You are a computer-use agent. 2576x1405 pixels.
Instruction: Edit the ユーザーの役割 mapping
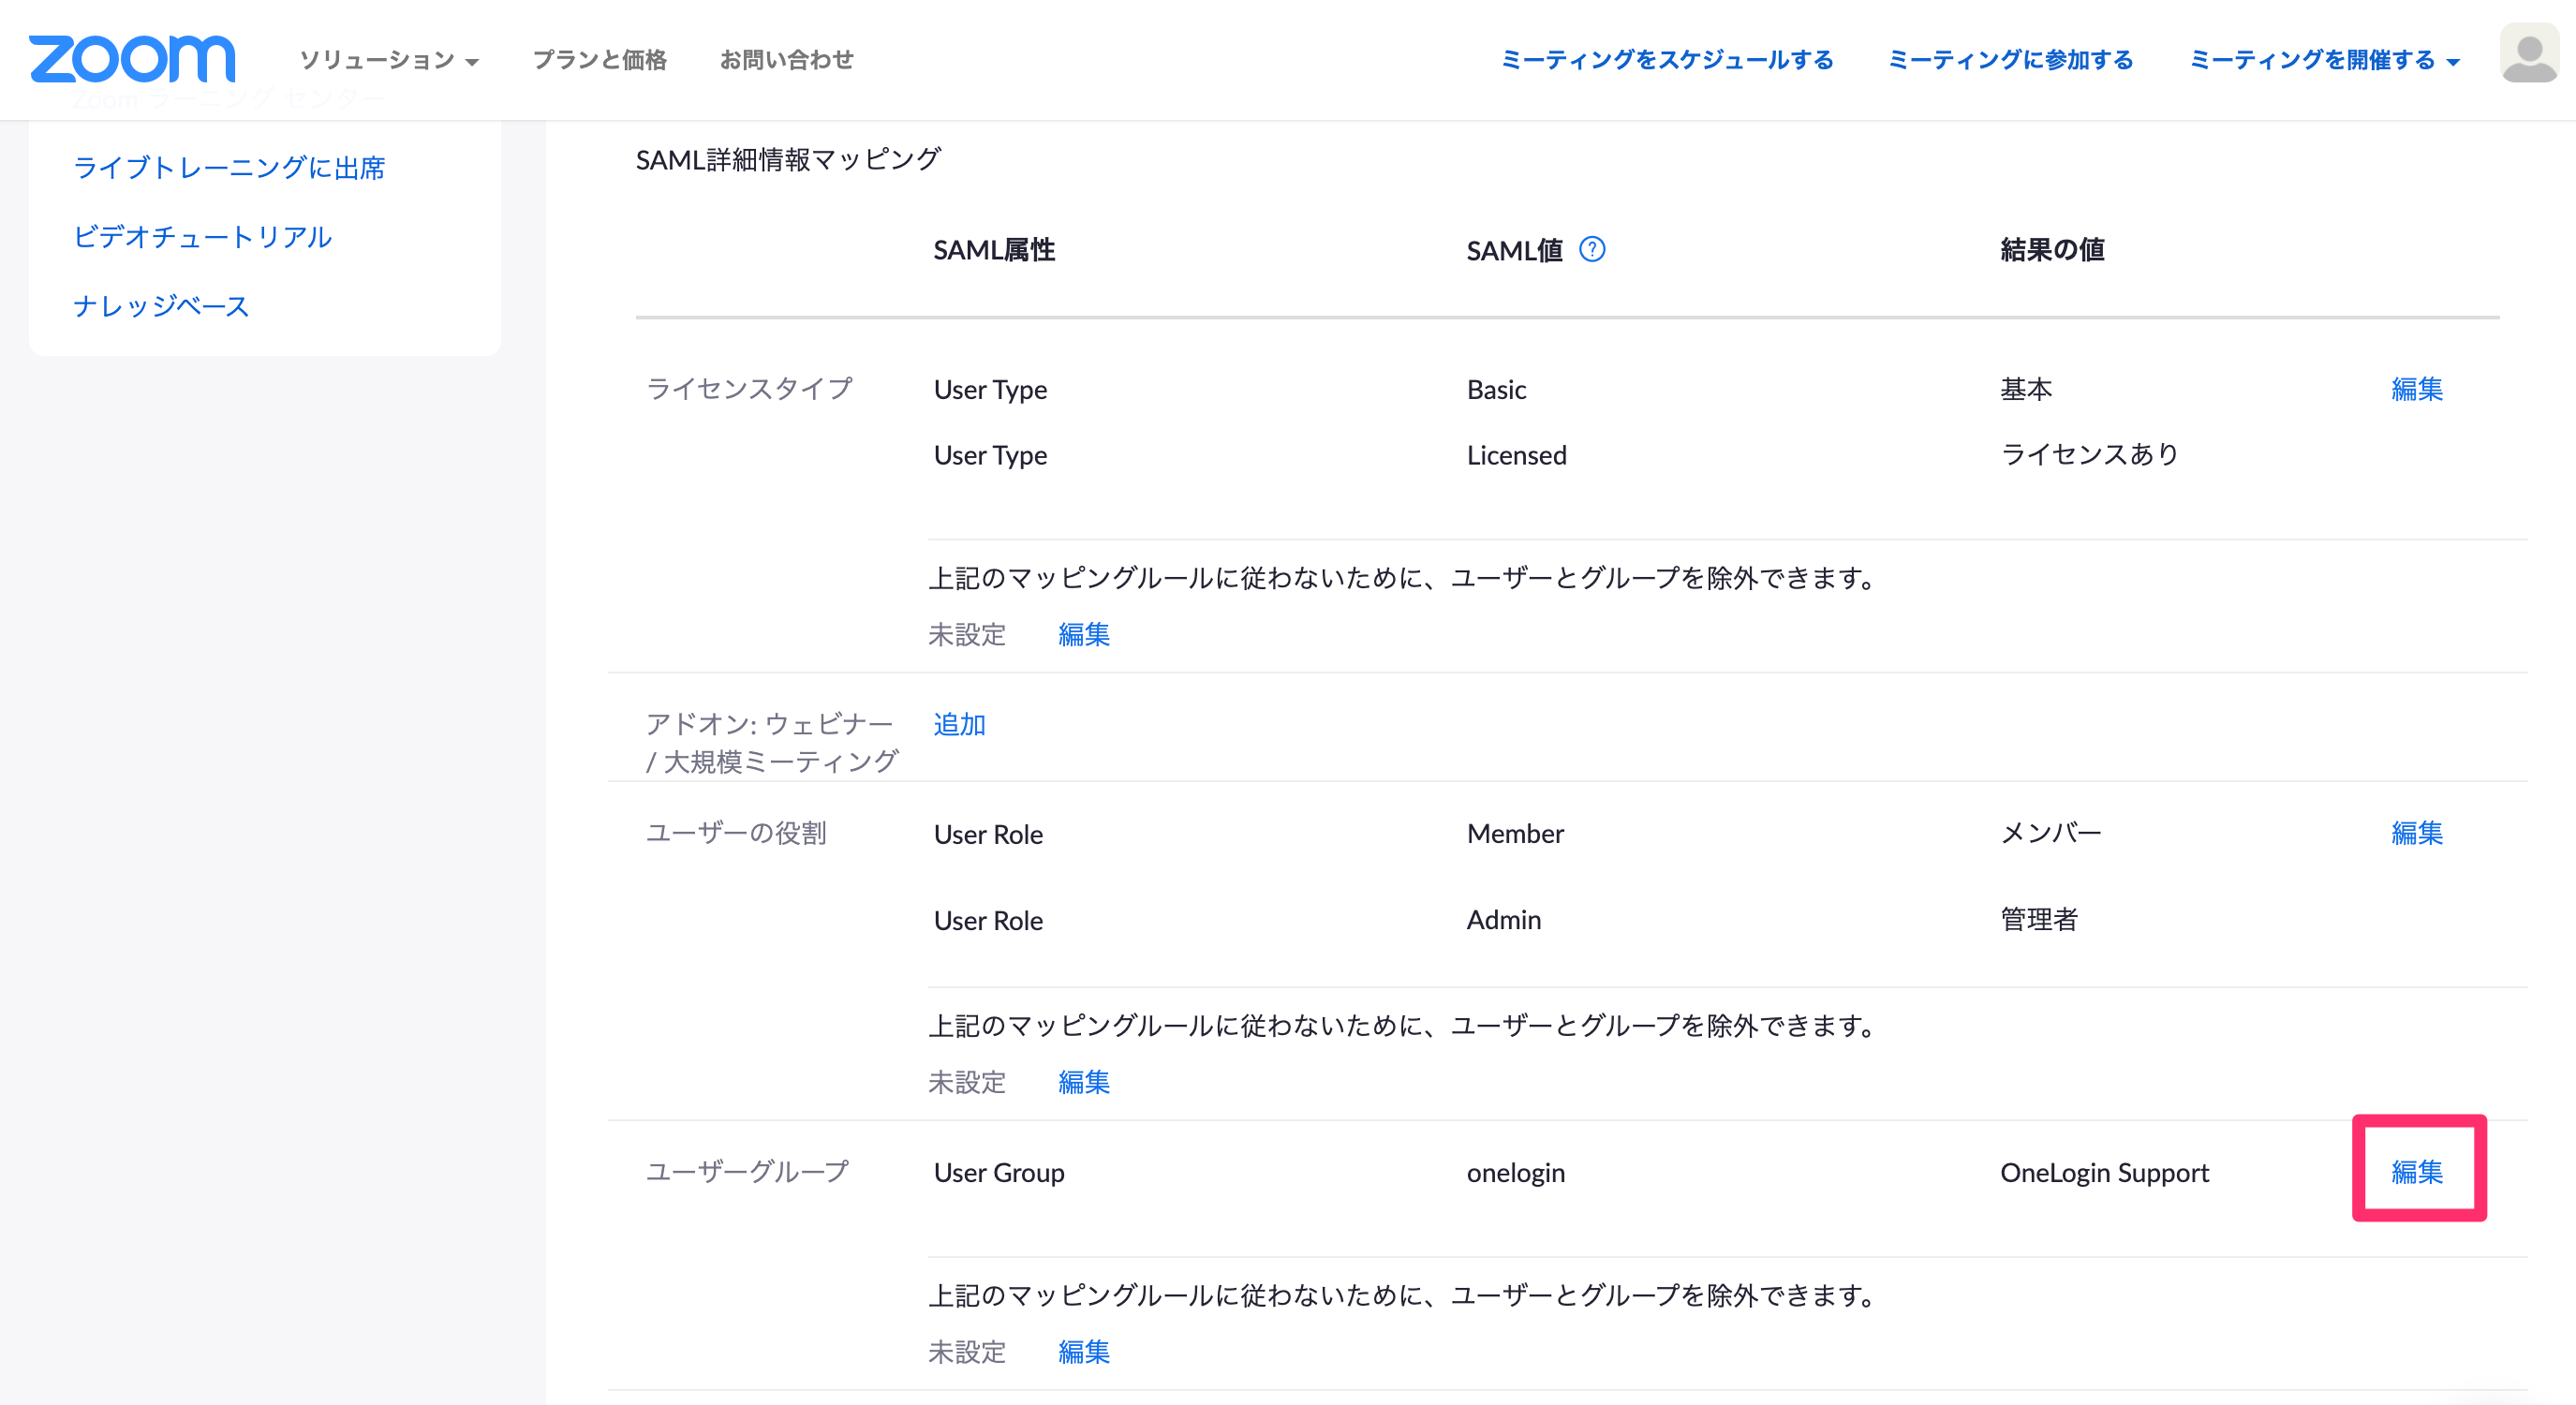(x=2417, y=833)
